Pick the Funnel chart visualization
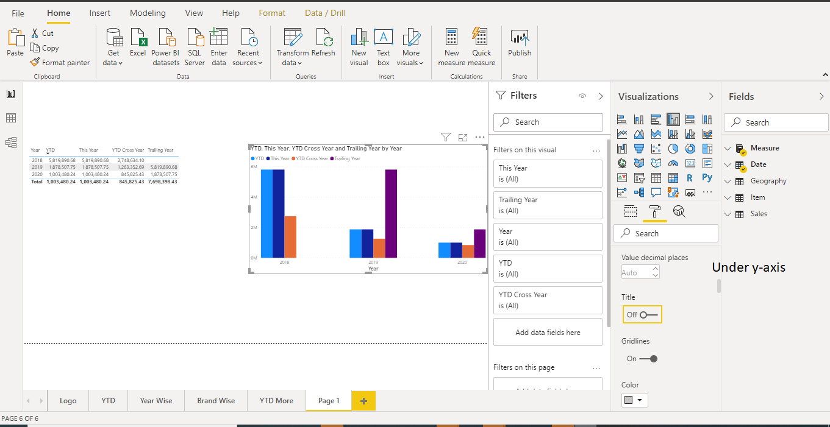 click(639, 149)
